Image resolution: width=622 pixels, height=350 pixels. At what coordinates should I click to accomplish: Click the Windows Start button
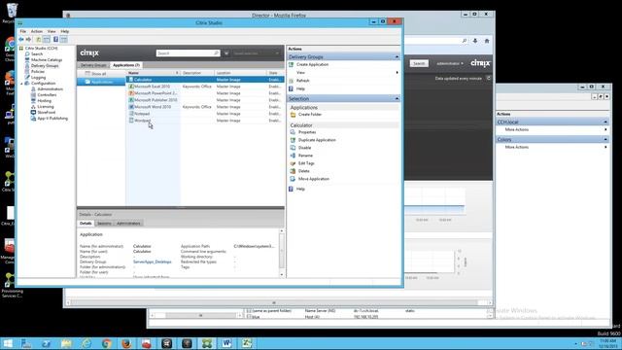[7, 343]
